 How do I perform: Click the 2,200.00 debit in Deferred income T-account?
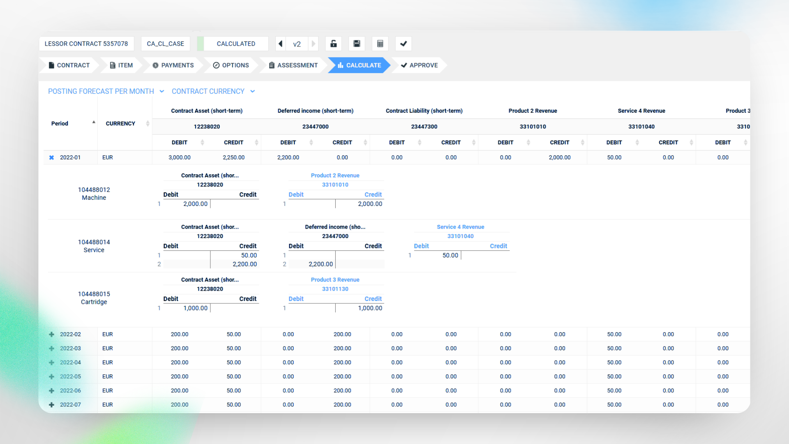321,264
